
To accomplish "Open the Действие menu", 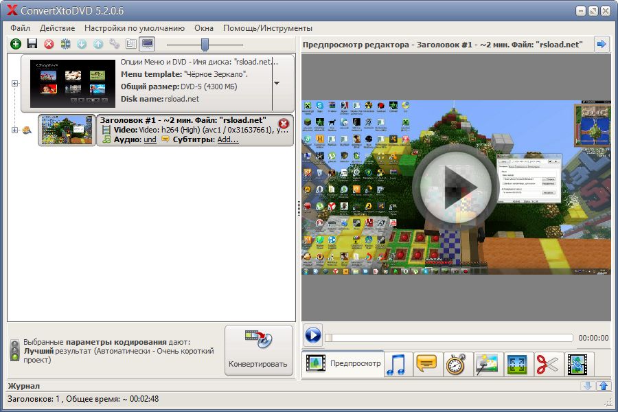I will pyautogui.click(x=58, y=28).
